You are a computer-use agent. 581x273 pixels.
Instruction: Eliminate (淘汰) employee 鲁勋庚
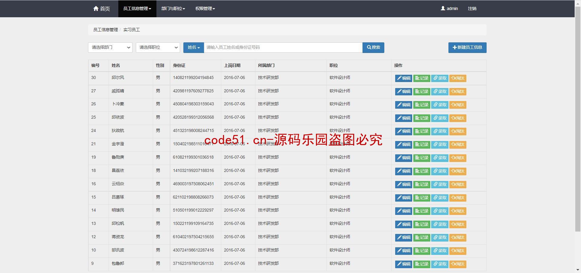(458, 158)
